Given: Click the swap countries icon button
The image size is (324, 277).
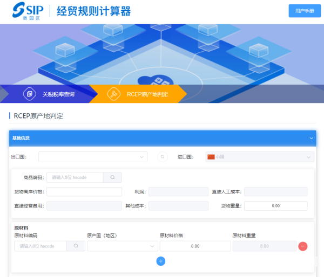Looking at the screenshot, I should click(x=163, y=157).
